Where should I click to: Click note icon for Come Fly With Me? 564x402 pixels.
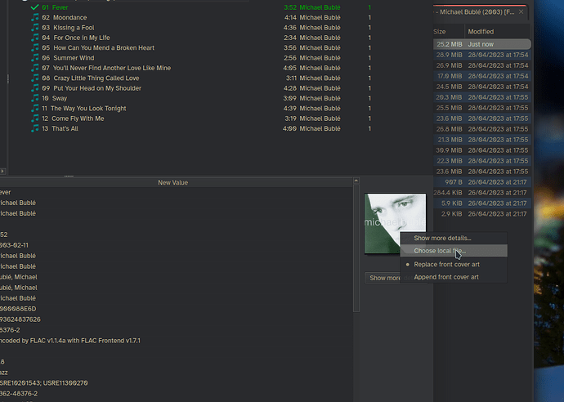[x=34, y=118]
